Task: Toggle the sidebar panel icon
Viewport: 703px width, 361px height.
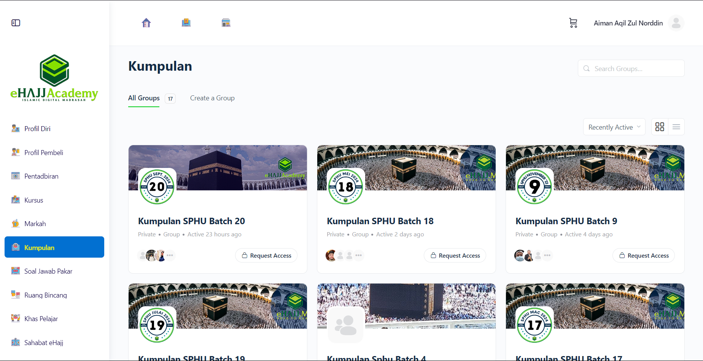Action: pos(16,23)
